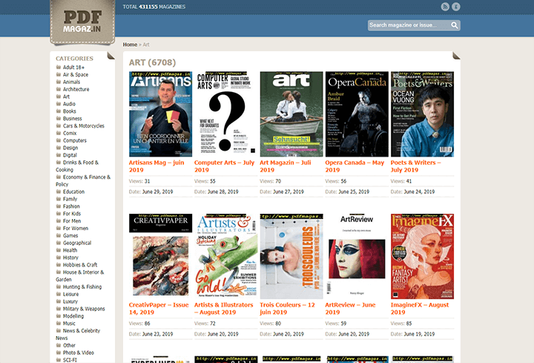Viewport: 534px width, 363px height.
Task: Open 'Artisans Mag – juin 2019' title link
Action: pos(156,166)
